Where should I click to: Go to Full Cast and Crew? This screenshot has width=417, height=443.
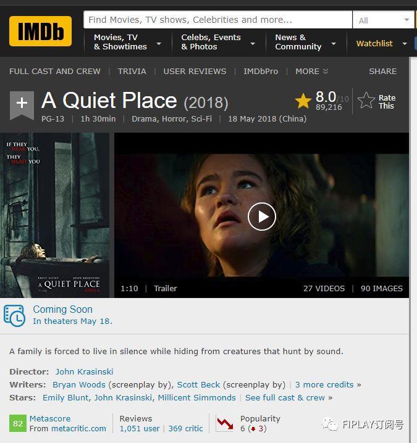[55, 71]
